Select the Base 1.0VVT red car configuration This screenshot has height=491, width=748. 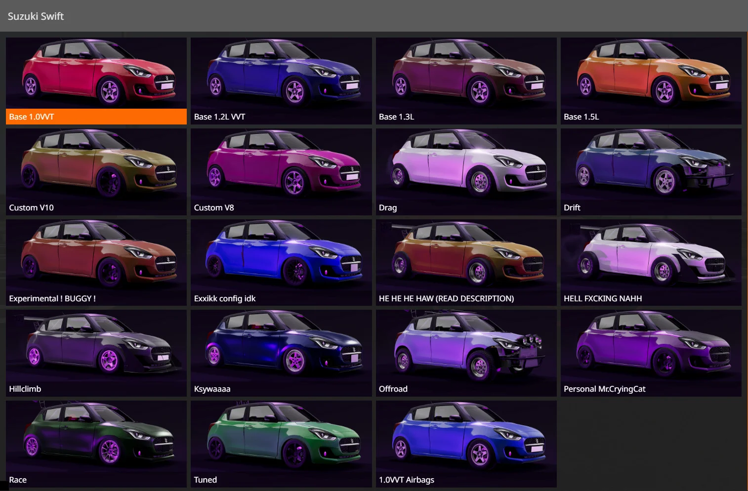pos(96,74)
